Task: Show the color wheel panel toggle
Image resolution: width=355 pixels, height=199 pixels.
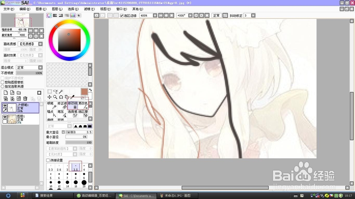Action: (49, 15)
